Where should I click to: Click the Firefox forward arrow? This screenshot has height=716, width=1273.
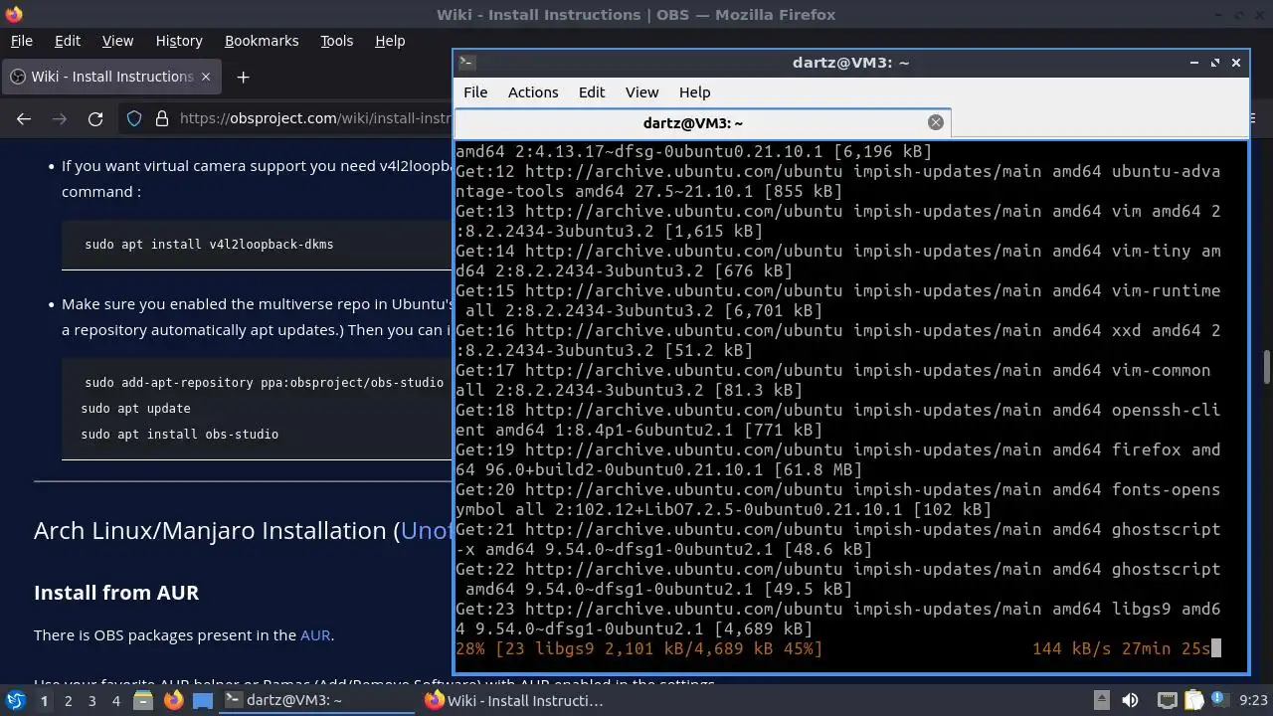[x=60, y=118]
